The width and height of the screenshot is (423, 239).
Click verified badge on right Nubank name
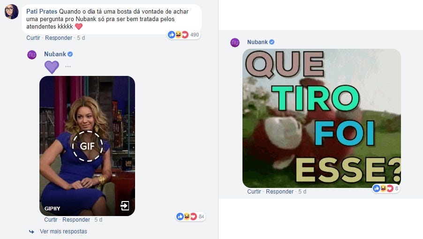coord(272,42)
